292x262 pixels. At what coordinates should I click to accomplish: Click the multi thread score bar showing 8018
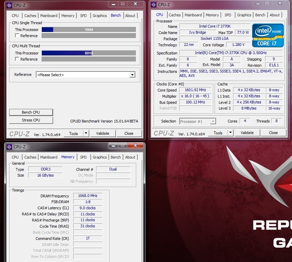pos(89,53)
